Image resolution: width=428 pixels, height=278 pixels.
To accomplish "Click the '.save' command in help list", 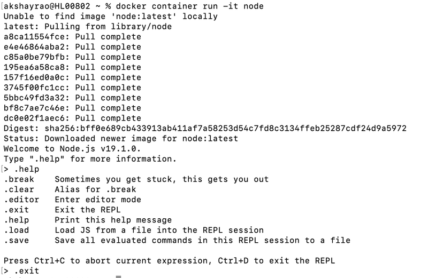I will coord(17,240).
